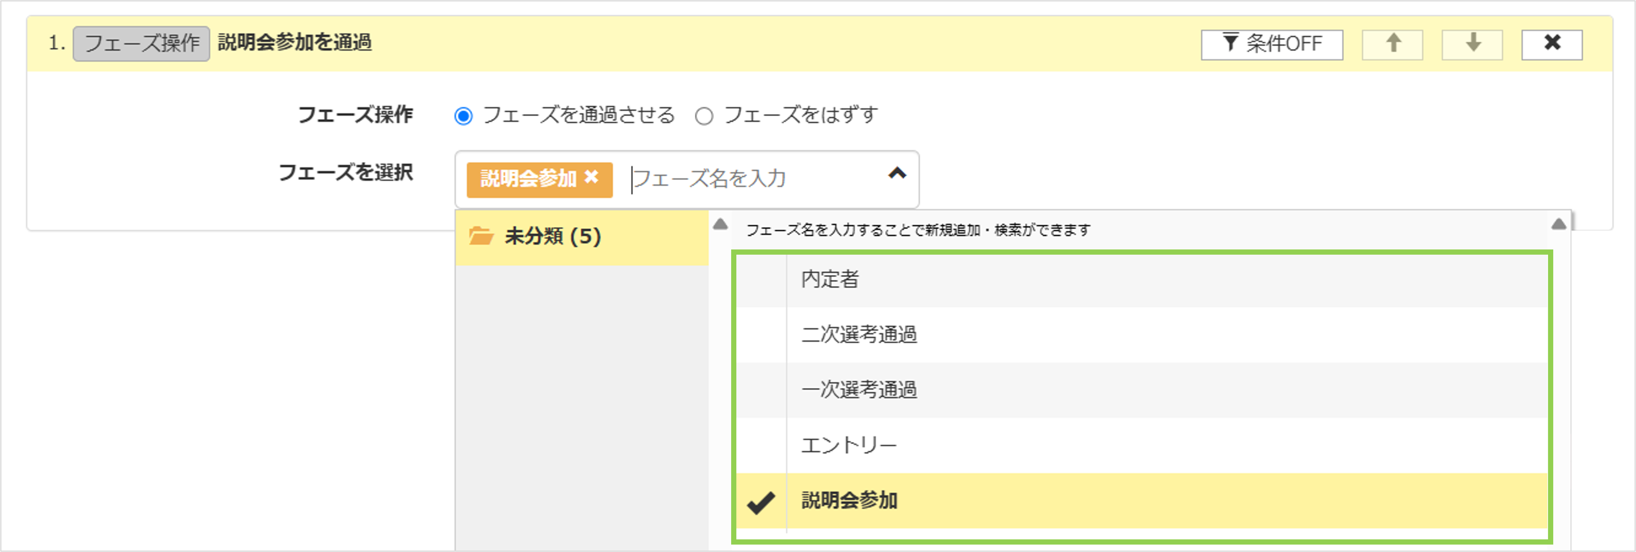Choose 二次選考通過 from the phase list
Image resolution: width=1636 pixels, height=552 pixels.
859,335
